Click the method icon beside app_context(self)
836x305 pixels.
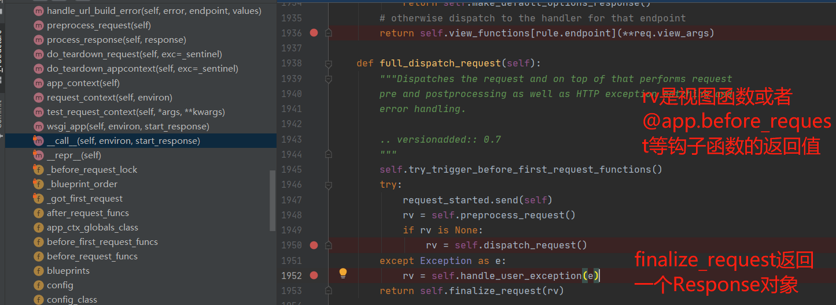[39, 83]
